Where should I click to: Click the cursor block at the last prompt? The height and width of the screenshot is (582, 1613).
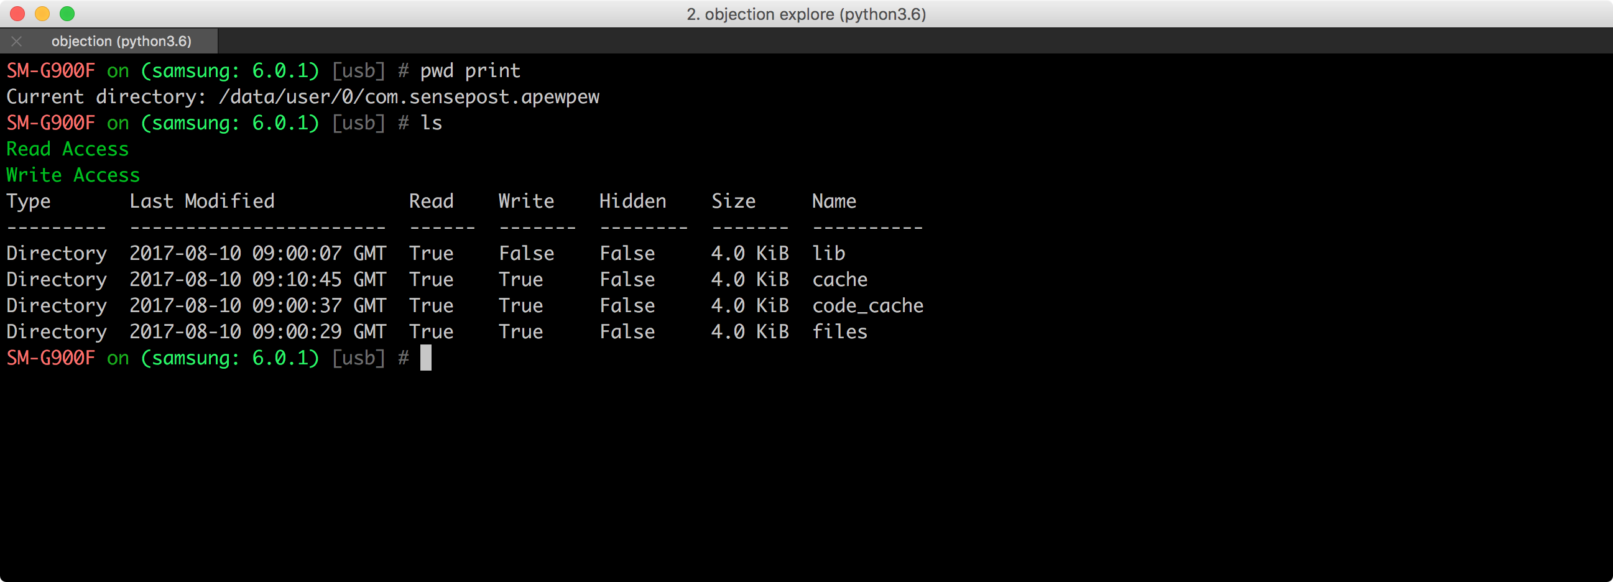point(426,358)
